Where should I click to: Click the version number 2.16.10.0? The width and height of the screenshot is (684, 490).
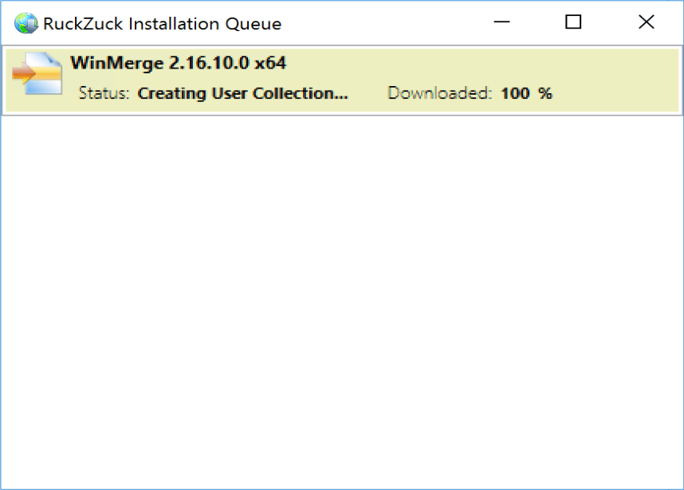(210, 63)
